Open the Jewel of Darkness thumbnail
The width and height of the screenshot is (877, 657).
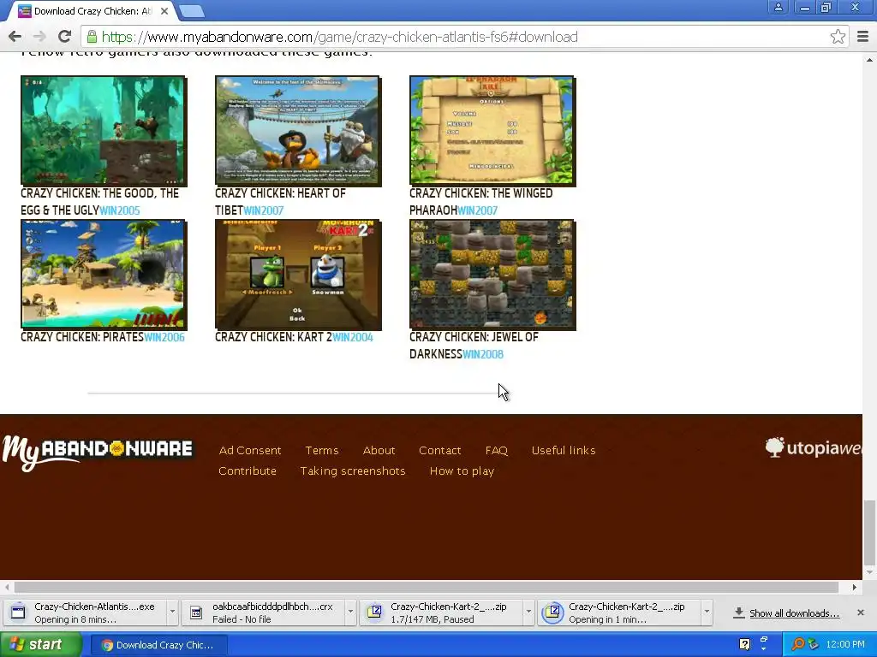coord(492,274)
